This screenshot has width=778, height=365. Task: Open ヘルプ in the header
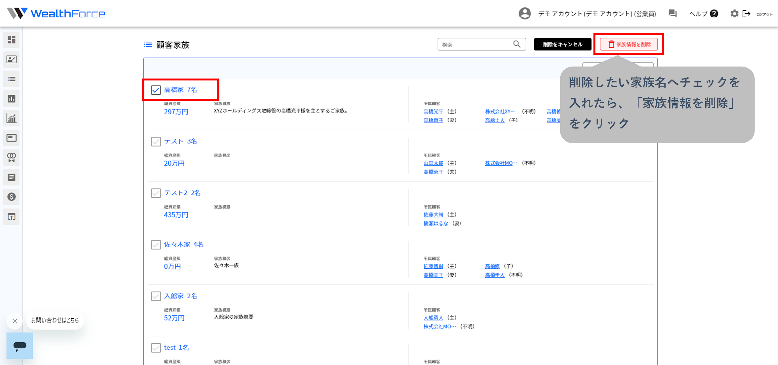704,14
